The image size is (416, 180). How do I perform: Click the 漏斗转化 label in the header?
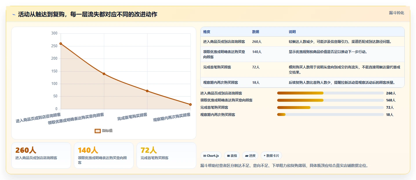396,13
